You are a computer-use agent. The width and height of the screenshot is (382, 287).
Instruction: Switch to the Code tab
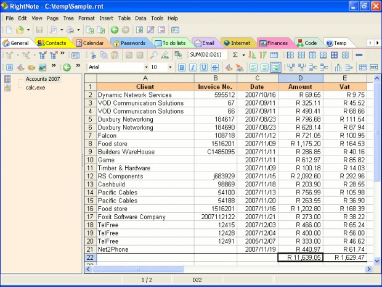[x=307, y=43]
